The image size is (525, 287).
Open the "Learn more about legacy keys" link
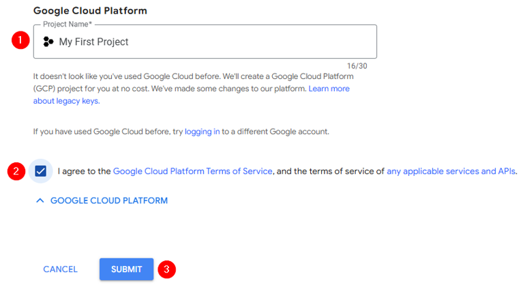coord(329,89)
